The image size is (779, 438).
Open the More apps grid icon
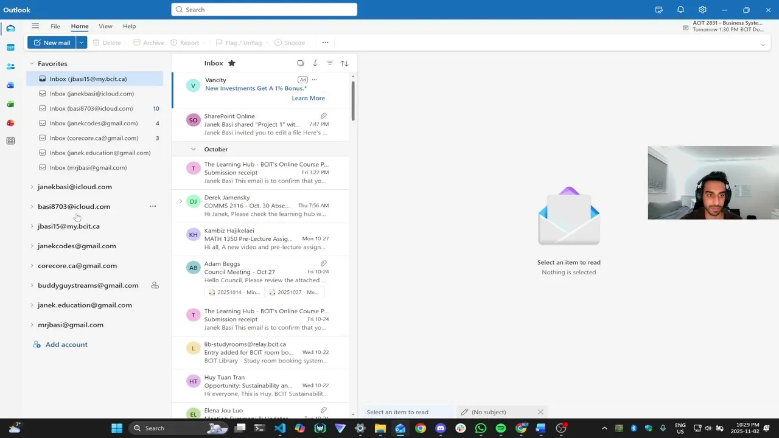tap(10, 141)
